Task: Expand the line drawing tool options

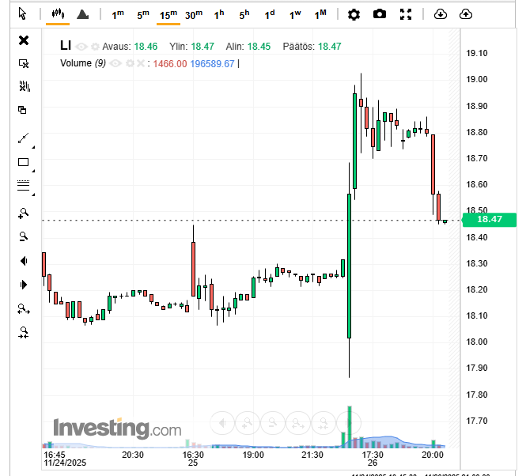Action: pyautogui.click(x=32, y=146)
